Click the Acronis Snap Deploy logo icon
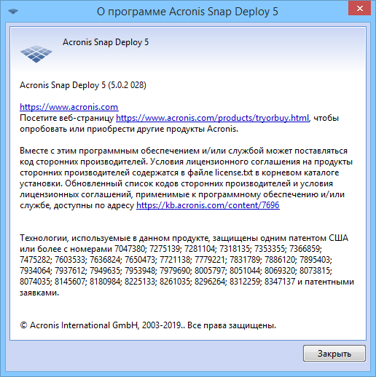Viewport: 376px width, 377px height. click(36, 54)
